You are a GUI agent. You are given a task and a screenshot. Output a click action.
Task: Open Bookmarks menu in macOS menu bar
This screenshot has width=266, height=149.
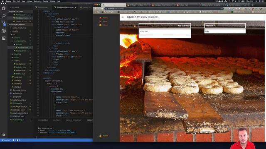[x=37, y=1]
